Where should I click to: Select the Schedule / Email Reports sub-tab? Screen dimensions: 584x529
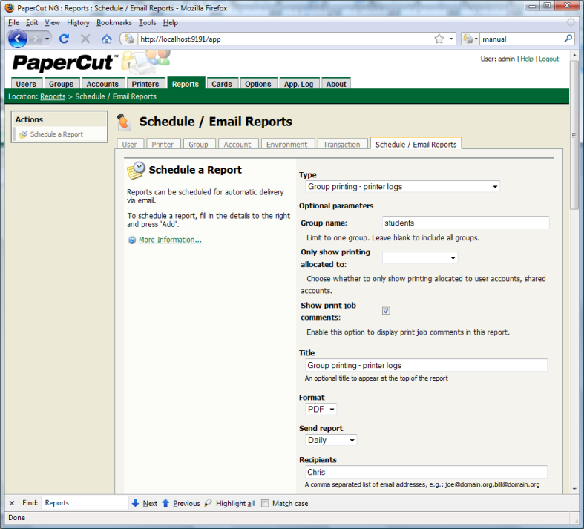coord(416,145)
